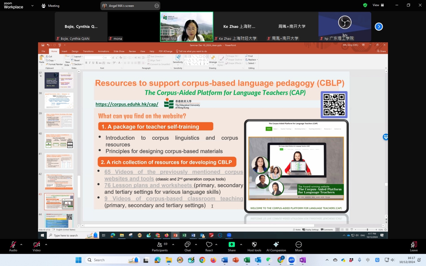Start Slide Show view from status bar

(x=351, y=230)
